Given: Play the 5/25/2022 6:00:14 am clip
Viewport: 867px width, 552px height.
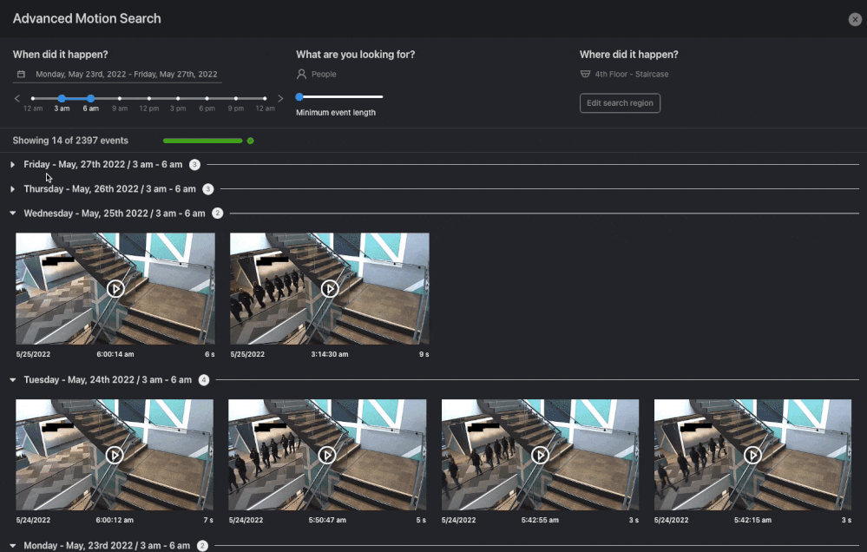Looking at the screenshot, I should point(115,288).
